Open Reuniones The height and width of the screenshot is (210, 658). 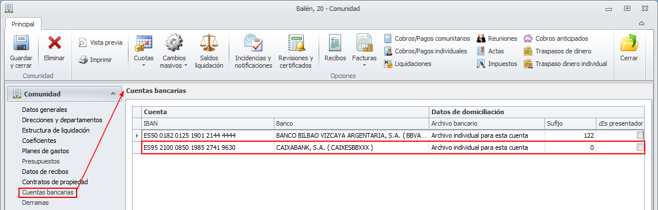tap(497, 38)
